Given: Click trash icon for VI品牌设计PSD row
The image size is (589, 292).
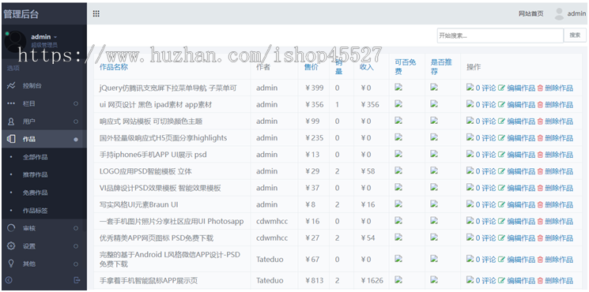Looking at the screenshot, I should (540, 188).
